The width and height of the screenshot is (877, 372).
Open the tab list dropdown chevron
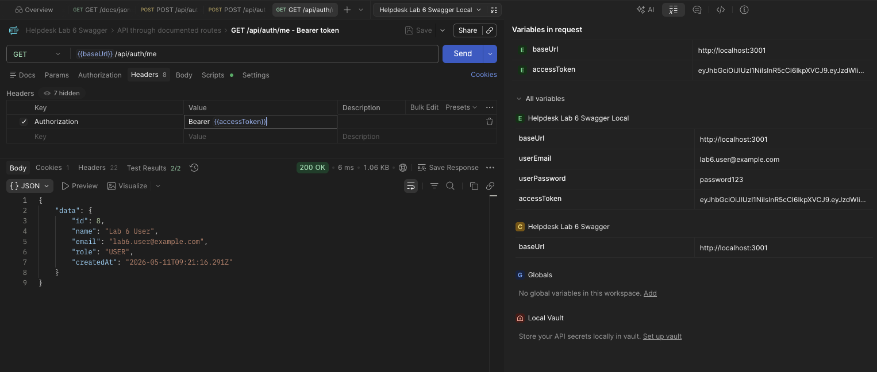(361, 10)
